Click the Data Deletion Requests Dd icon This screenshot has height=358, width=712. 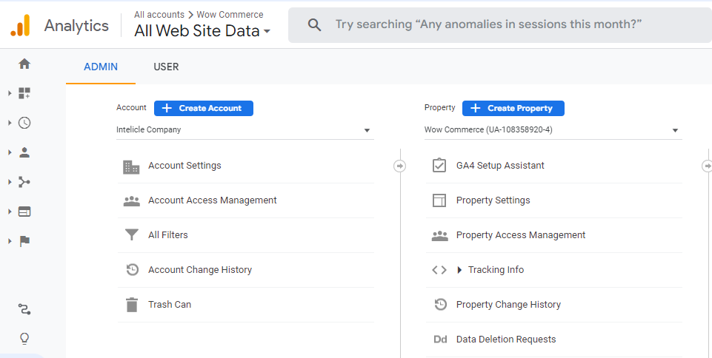(440, 339)
